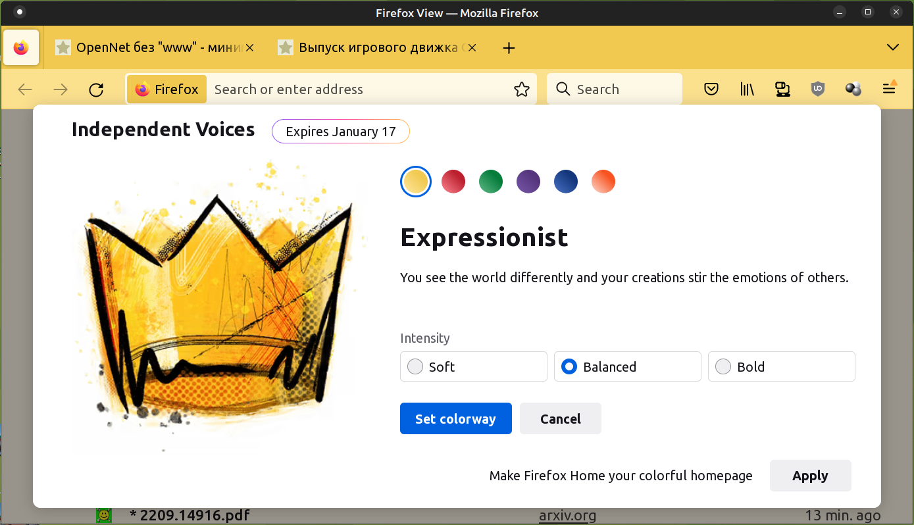Open the window menu dot in title bar
Screen dimensions: 914x525
pyautogui.click(x=20, y=12)
